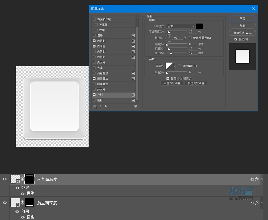The width and height of the screenshot is (268, 220).
Task: Select 外发光 in the styles list
Action: tap(101, 90)
